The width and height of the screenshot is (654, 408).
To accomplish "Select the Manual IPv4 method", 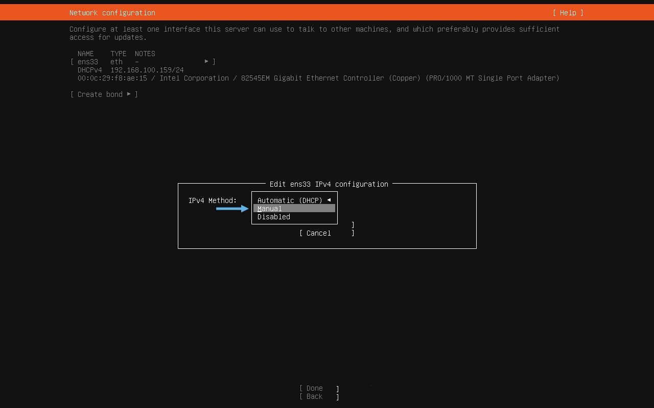I will (x=270, y=208).
